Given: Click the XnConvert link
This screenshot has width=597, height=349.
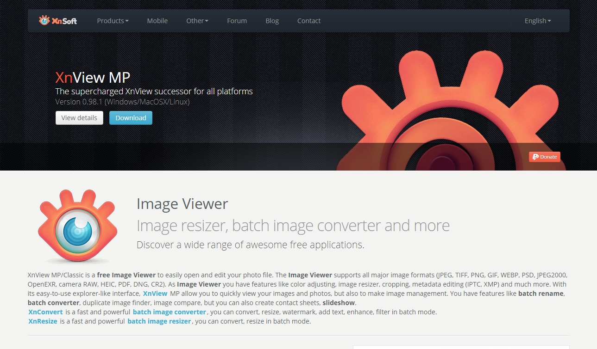Looking at the screenshot, I should tap(45, 312).
